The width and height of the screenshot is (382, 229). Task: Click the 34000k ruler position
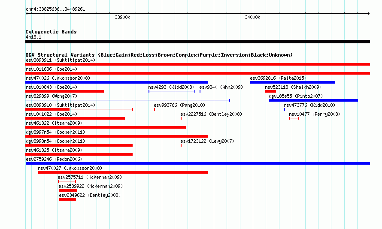pyautogui.click(x=252, y=17)
